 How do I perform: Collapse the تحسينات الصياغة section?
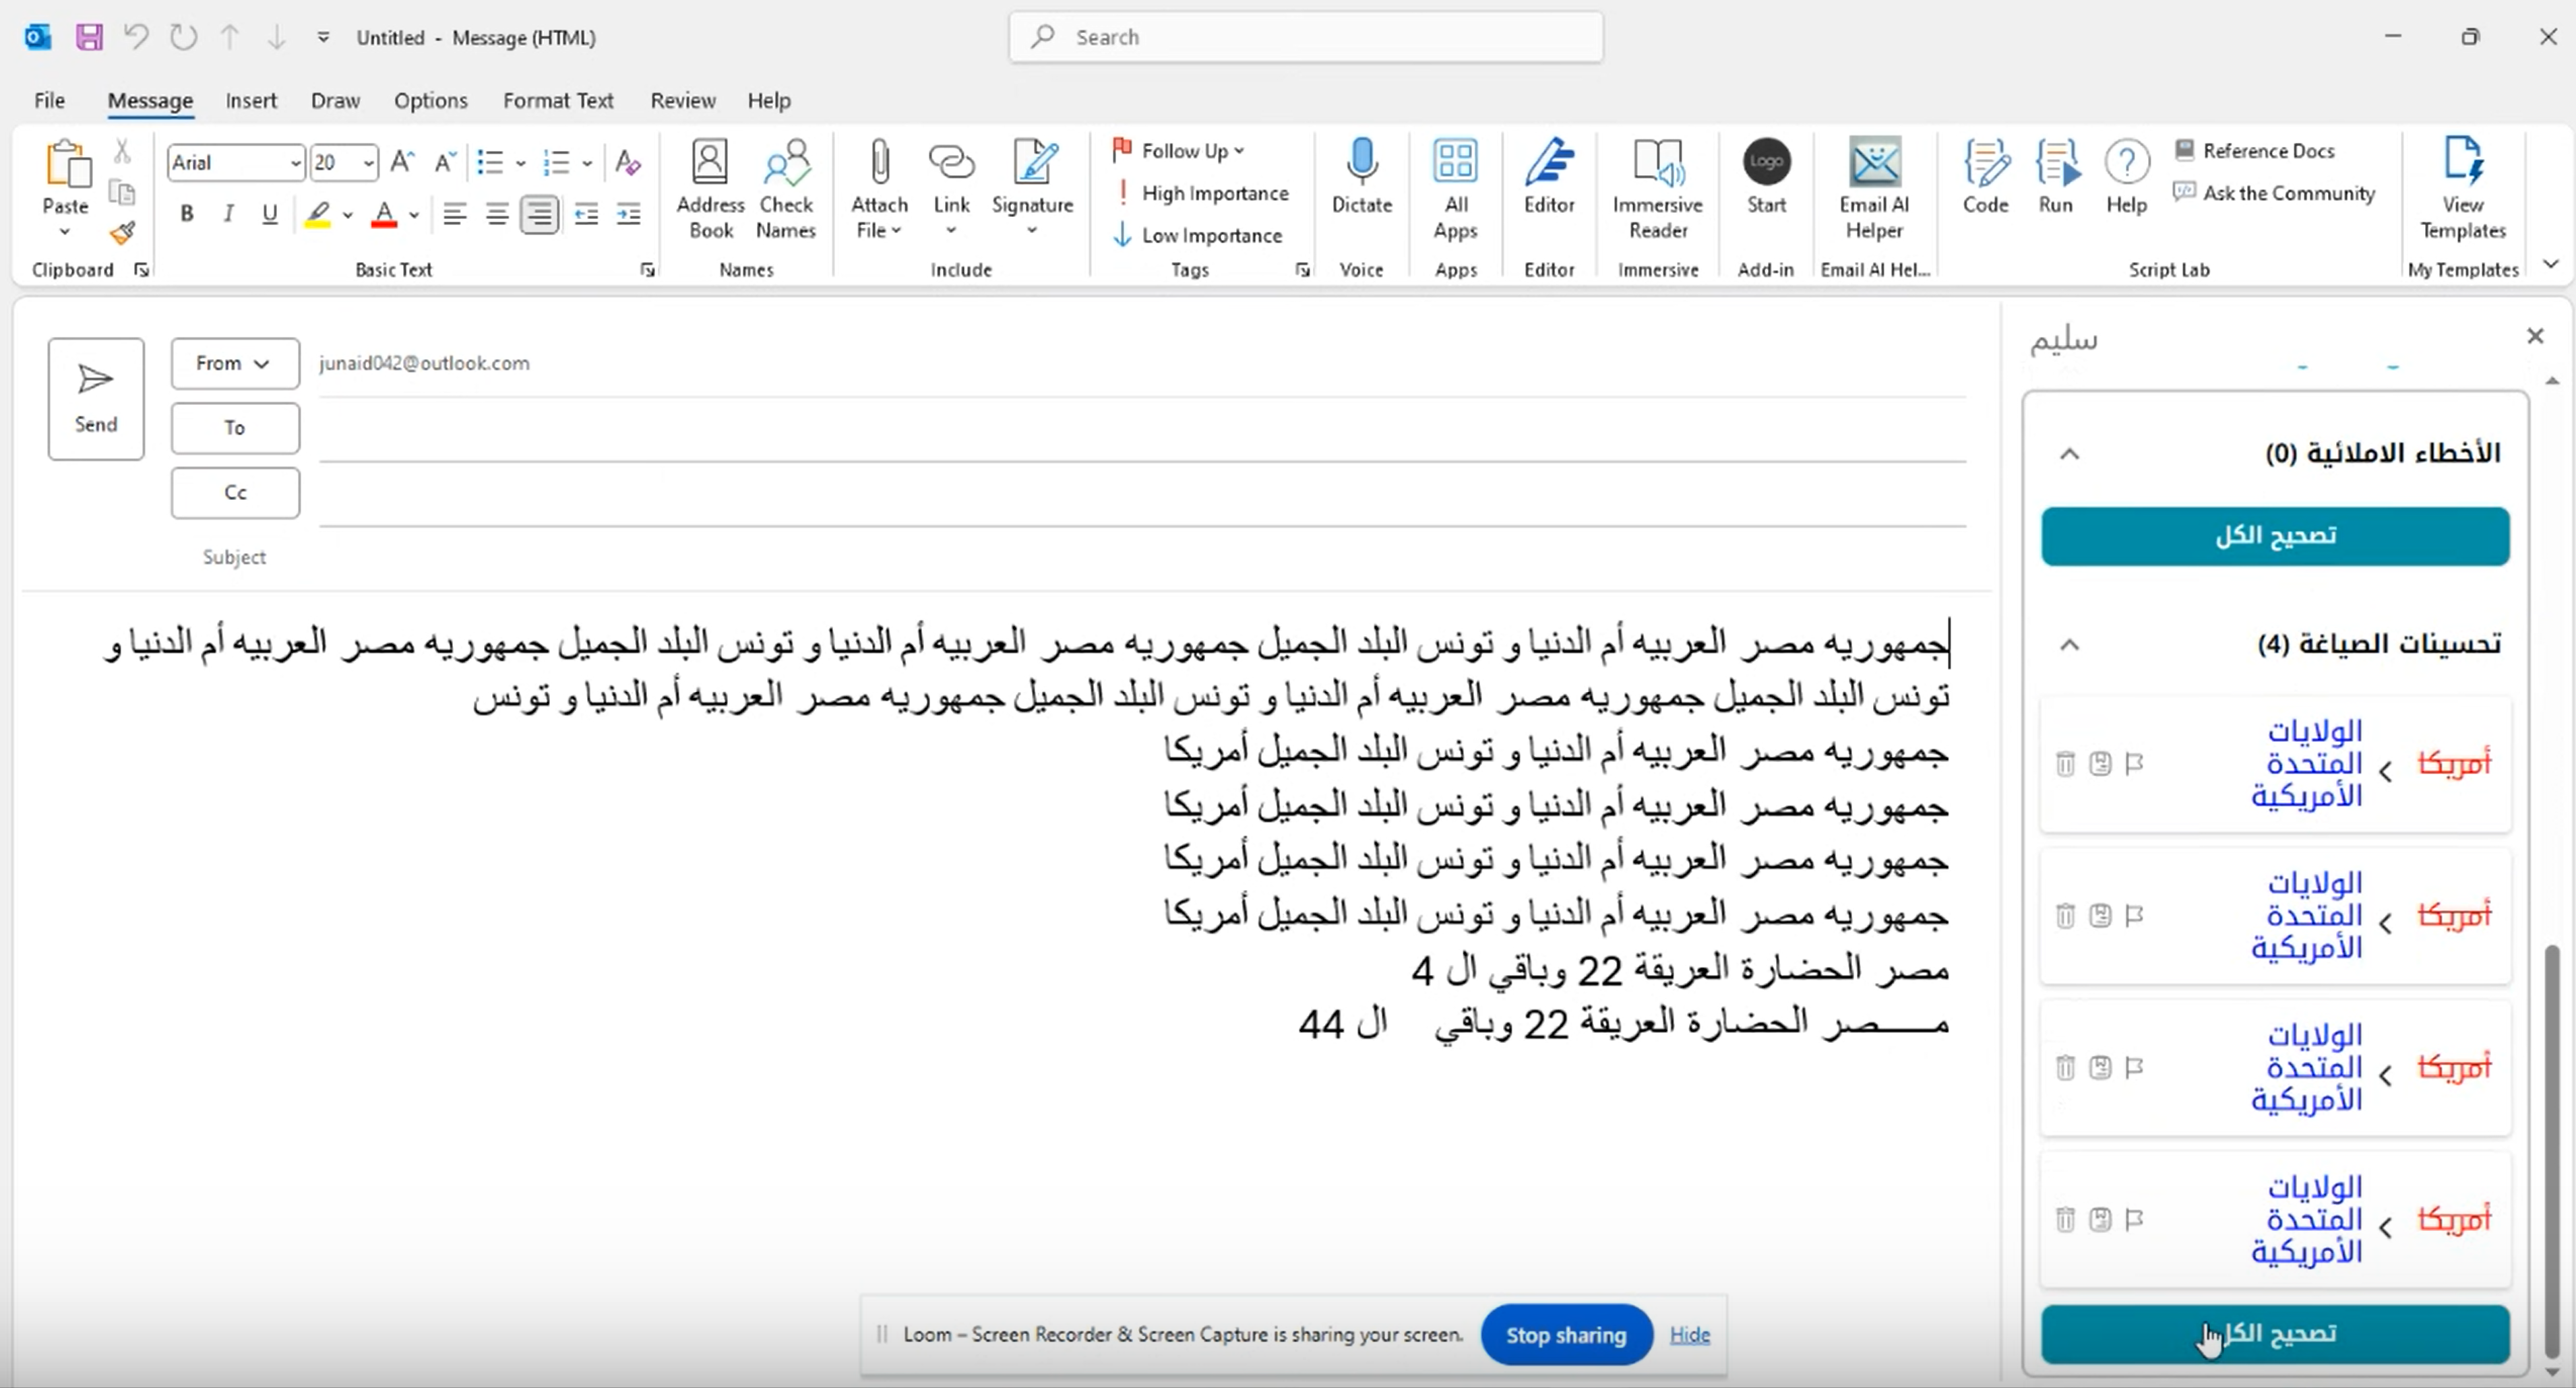(x=2070, y=644)
